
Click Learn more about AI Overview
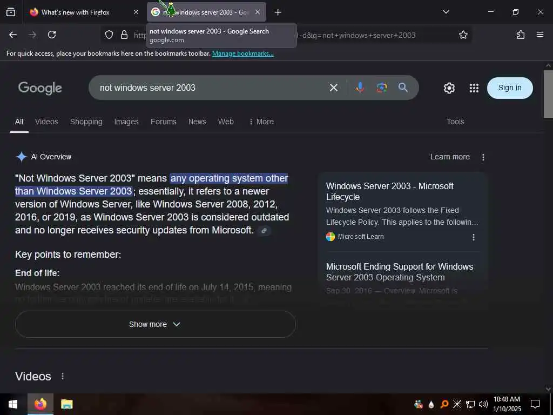coord(450,157)
